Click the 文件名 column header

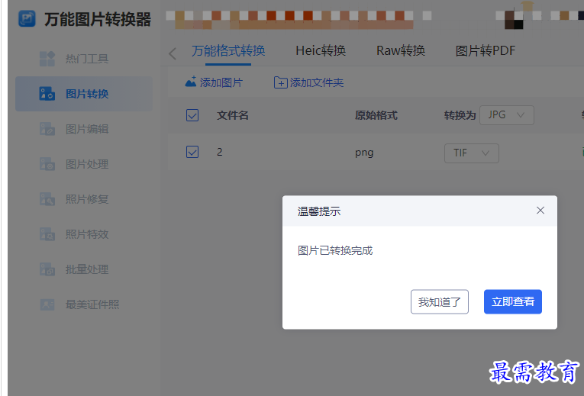click(233, 115)
